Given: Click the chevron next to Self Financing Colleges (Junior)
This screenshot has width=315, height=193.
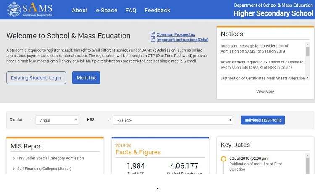Looking at the screenshot, I should [x=14, y=169].
